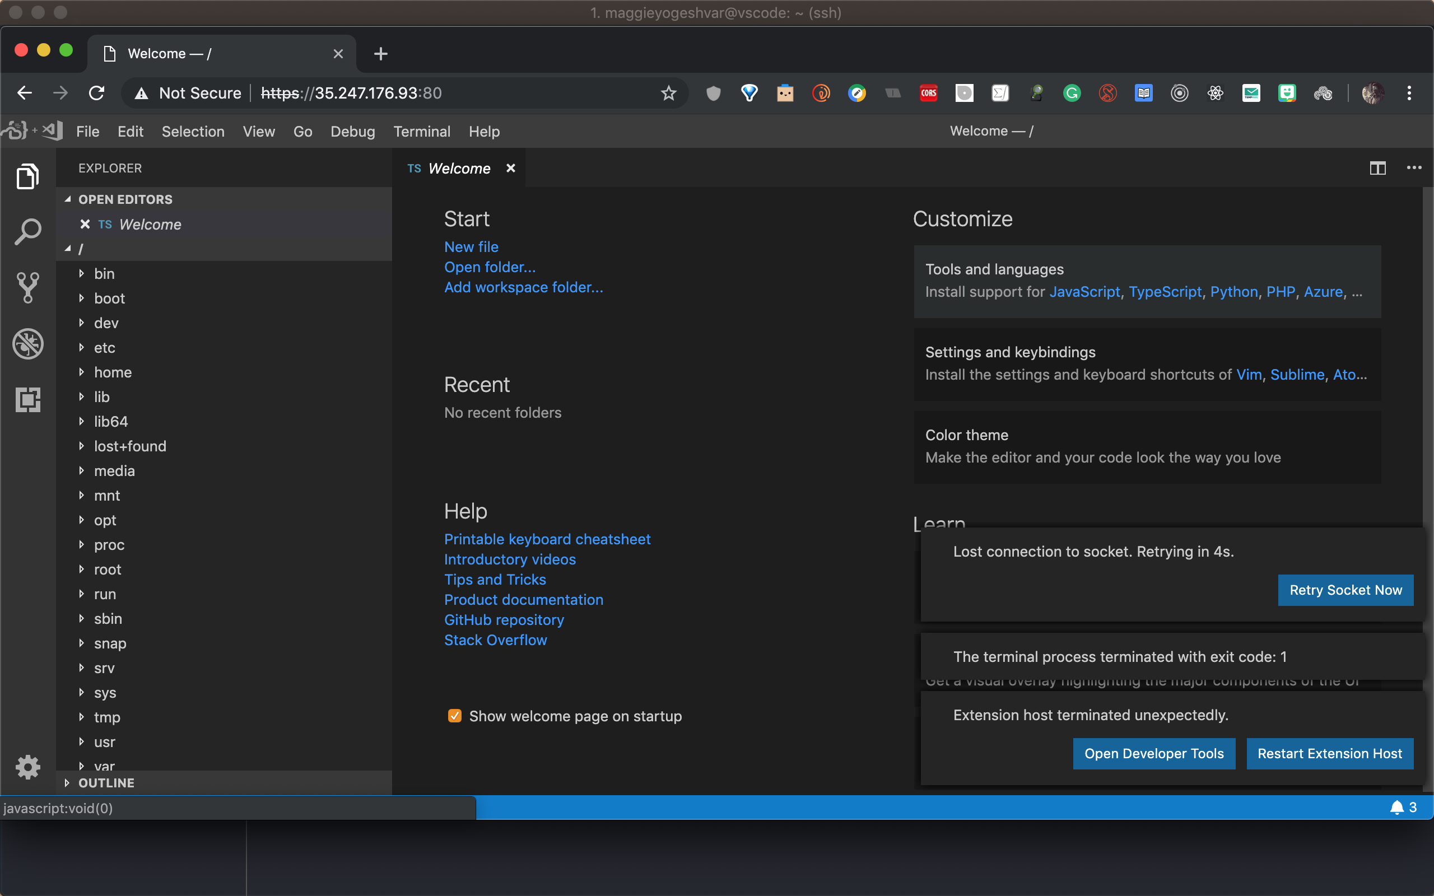The image size is (1434, 896).
Task: Close the Welcome editor tab
Action: [x=510, y=169]
